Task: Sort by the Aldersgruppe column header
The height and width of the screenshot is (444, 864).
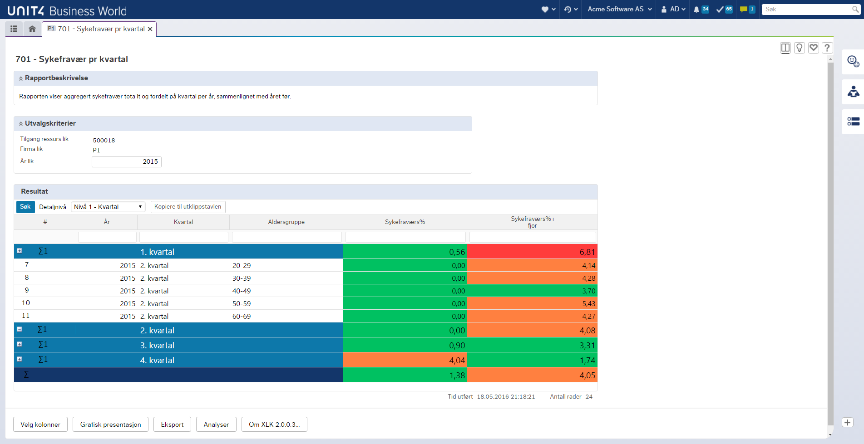Action: [286, 222]
